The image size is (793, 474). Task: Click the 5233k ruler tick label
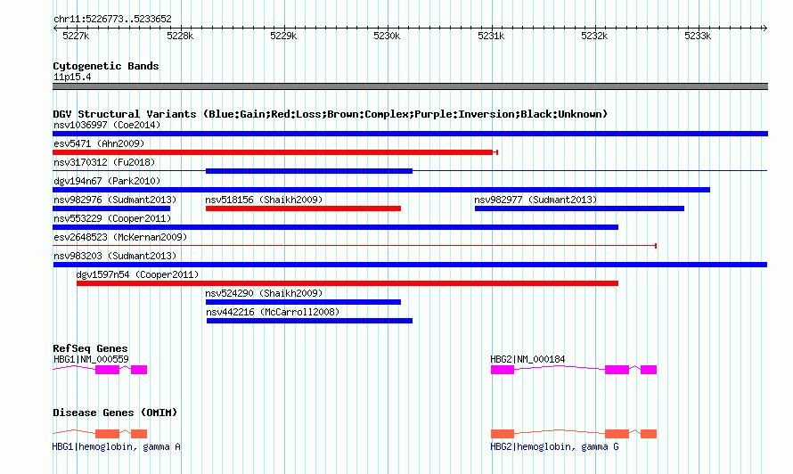pos(698,36)
